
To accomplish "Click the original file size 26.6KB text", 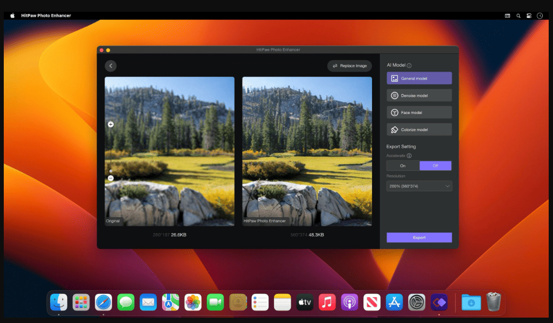I will pyautogui.click(x=178, y=235).
